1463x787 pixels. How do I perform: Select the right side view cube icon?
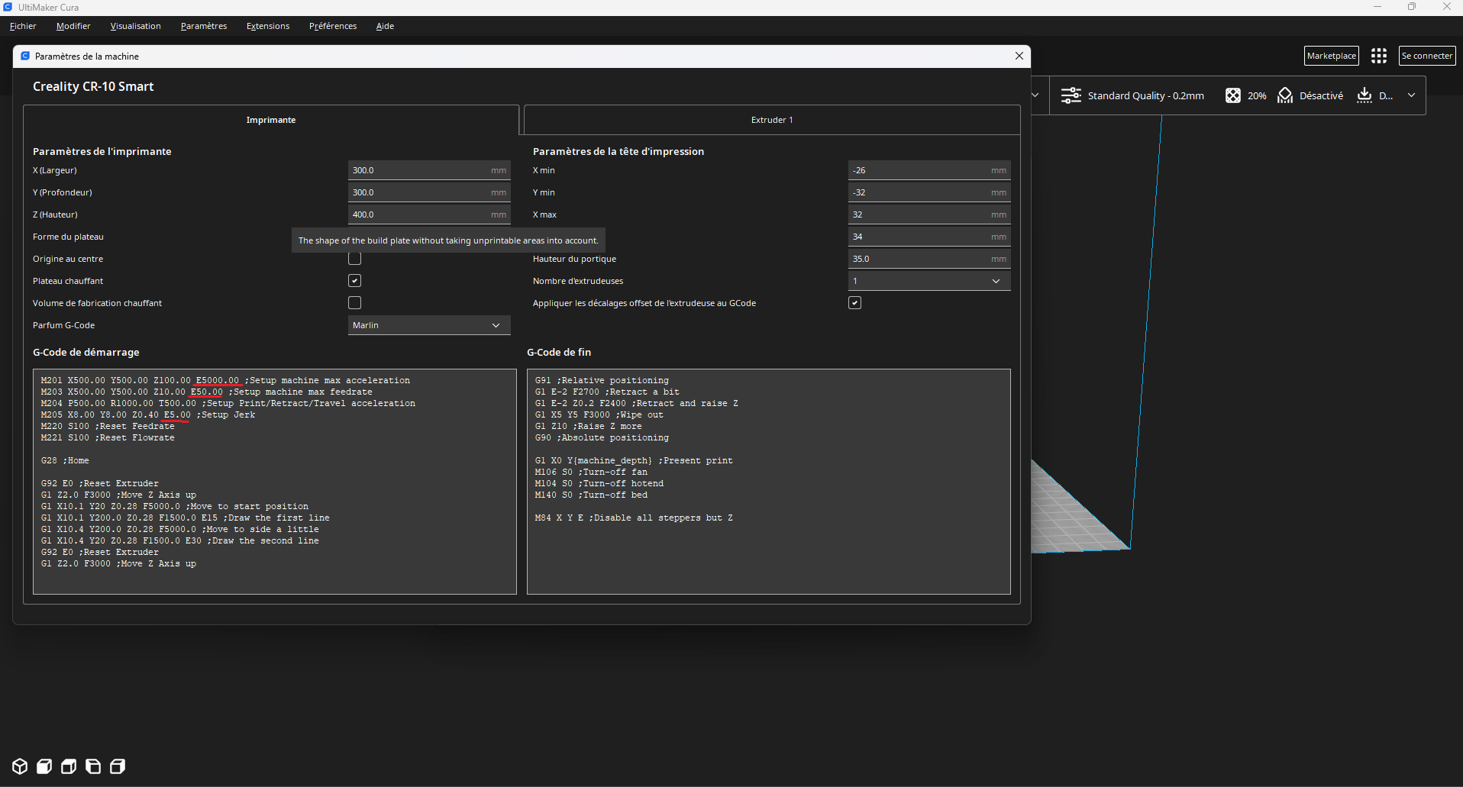(118, 766)
